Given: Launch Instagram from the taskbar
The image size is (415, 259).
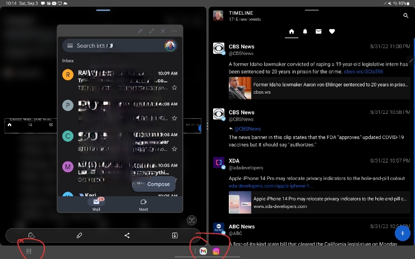Looking at the screenshot, I should click(x=216, y=251).
